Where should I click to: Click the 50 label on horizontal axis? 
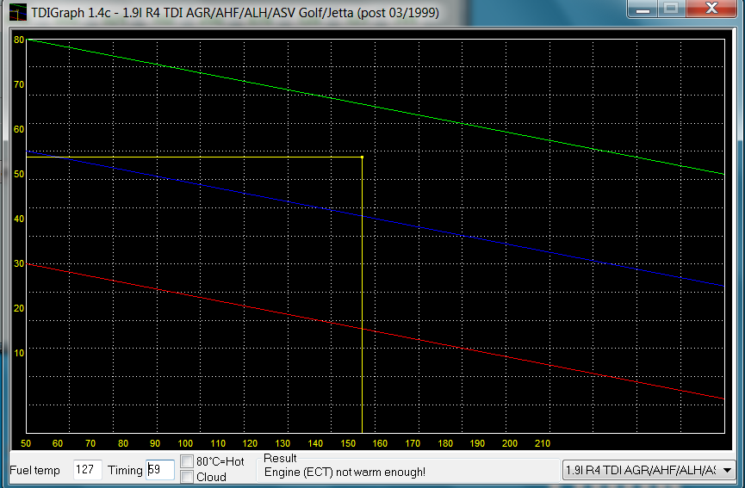(27, 443)
